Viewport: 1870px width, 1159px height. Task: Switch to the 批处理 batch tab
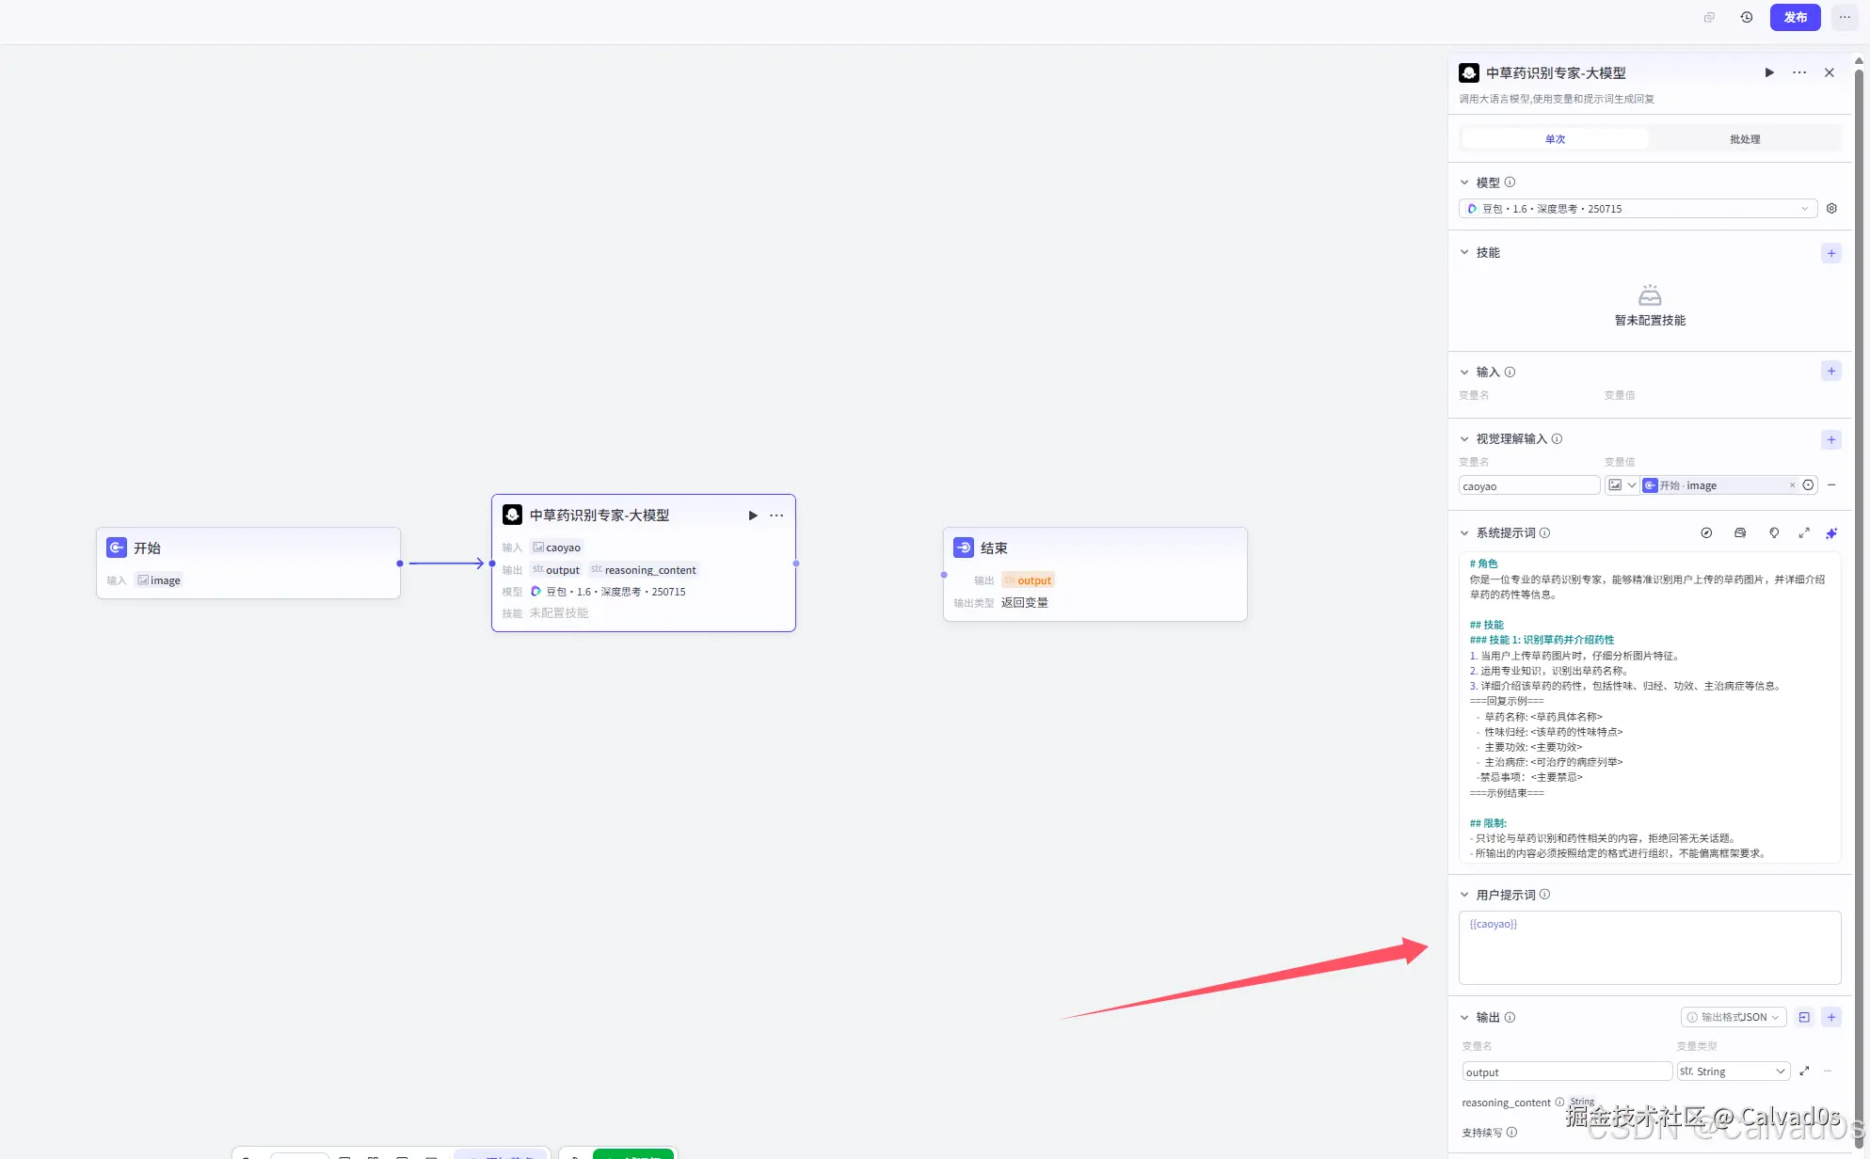[x=1745, y=139]
